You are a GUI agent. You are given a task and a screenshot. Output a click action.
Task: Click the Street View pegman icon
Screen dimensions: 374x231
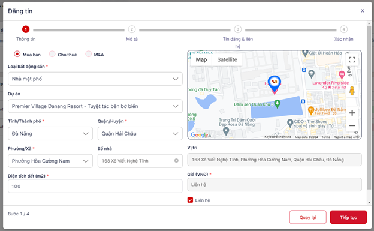coord(352,91)
